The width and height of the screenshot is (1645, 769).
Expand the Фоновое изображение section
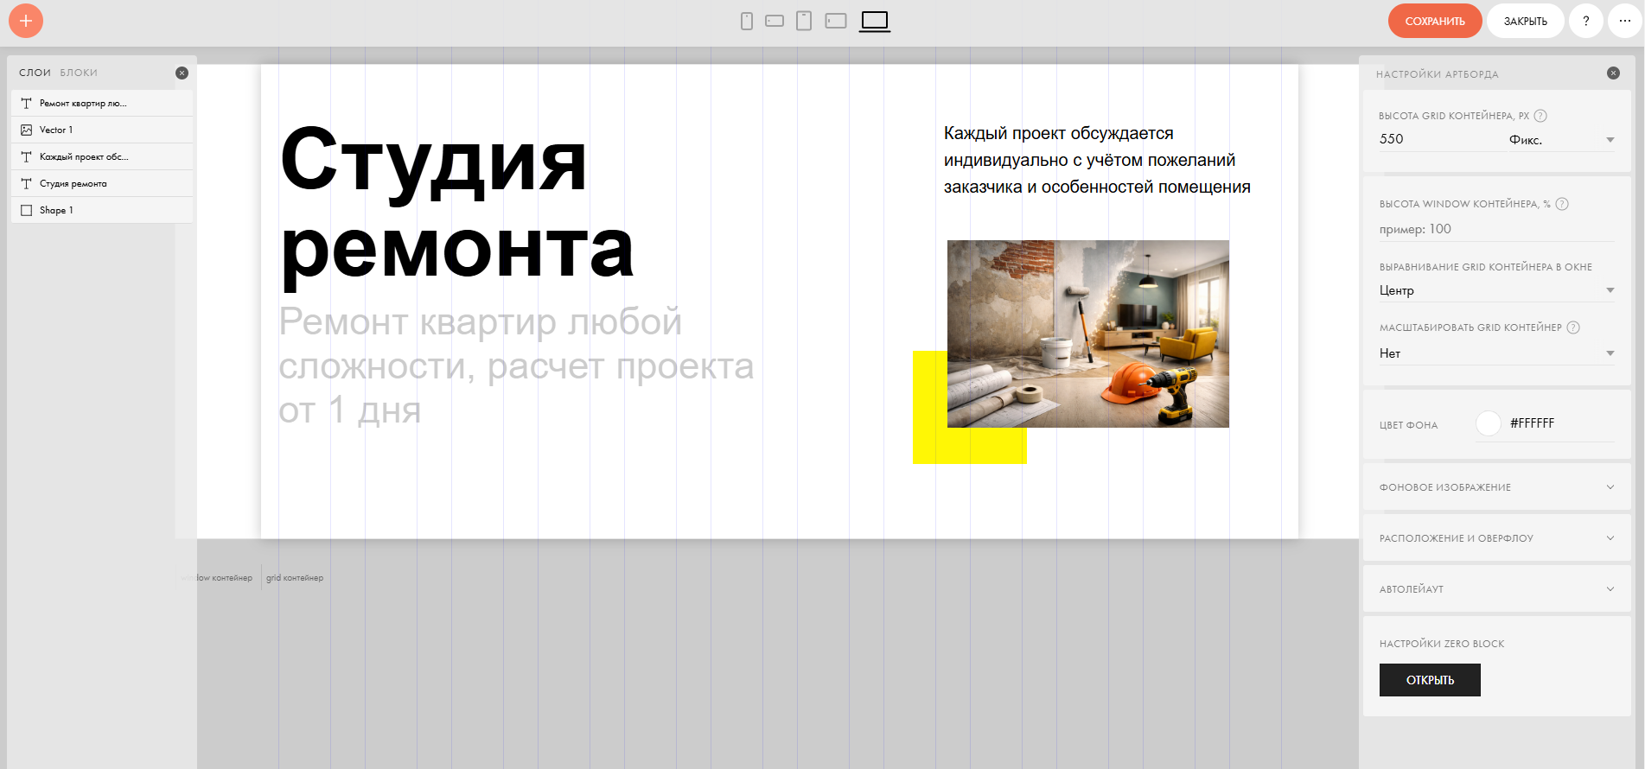click(x=1496, y=487)
